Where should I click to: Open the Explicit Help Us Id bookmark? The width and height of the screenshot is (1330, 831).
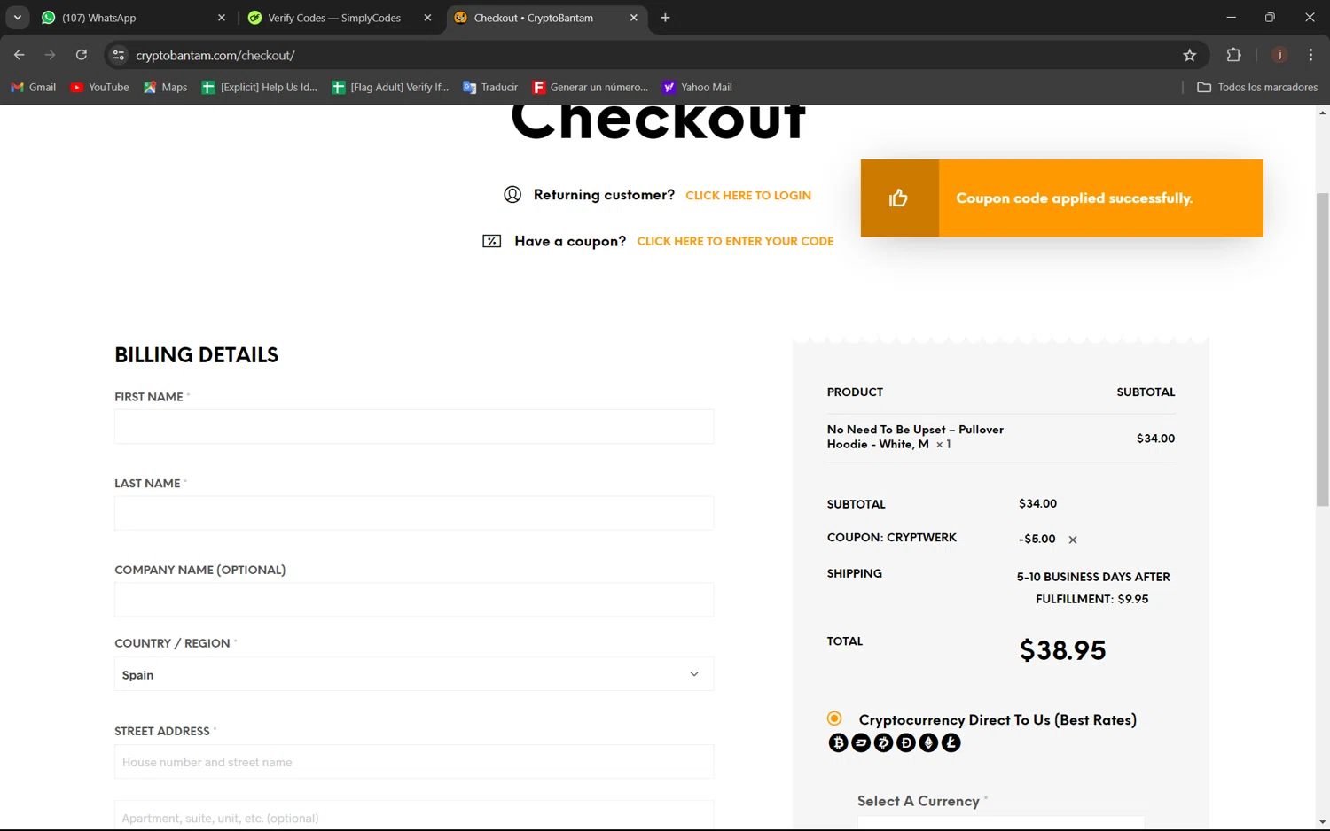[x=259, y=87]
